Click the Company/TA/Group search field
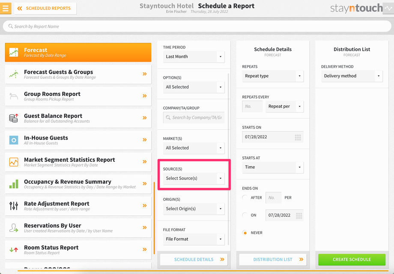 click(x=194, y=118)
